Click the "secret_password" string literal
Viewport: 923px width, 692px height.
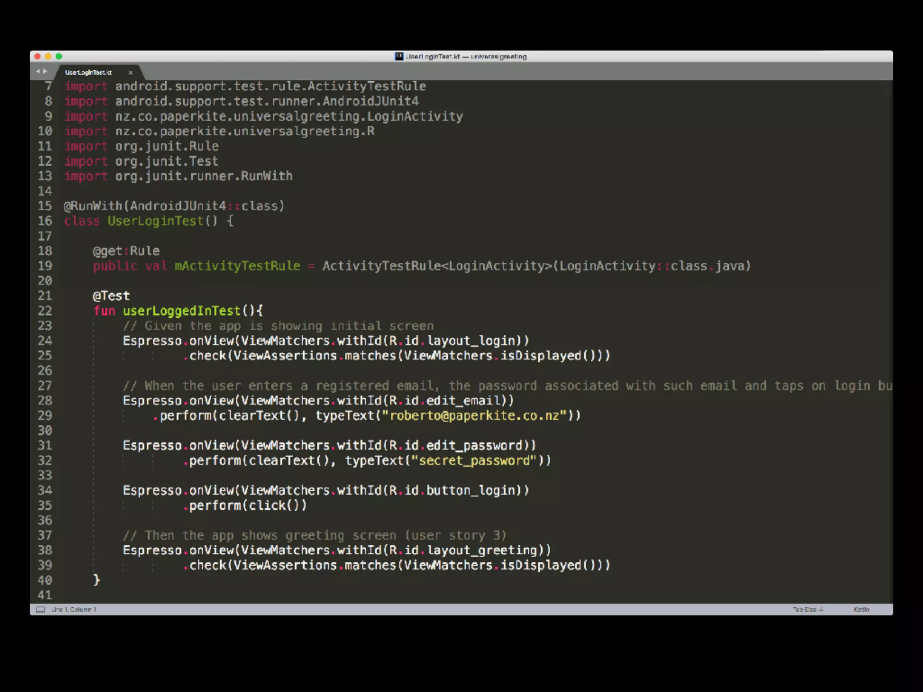coord(474,460)
